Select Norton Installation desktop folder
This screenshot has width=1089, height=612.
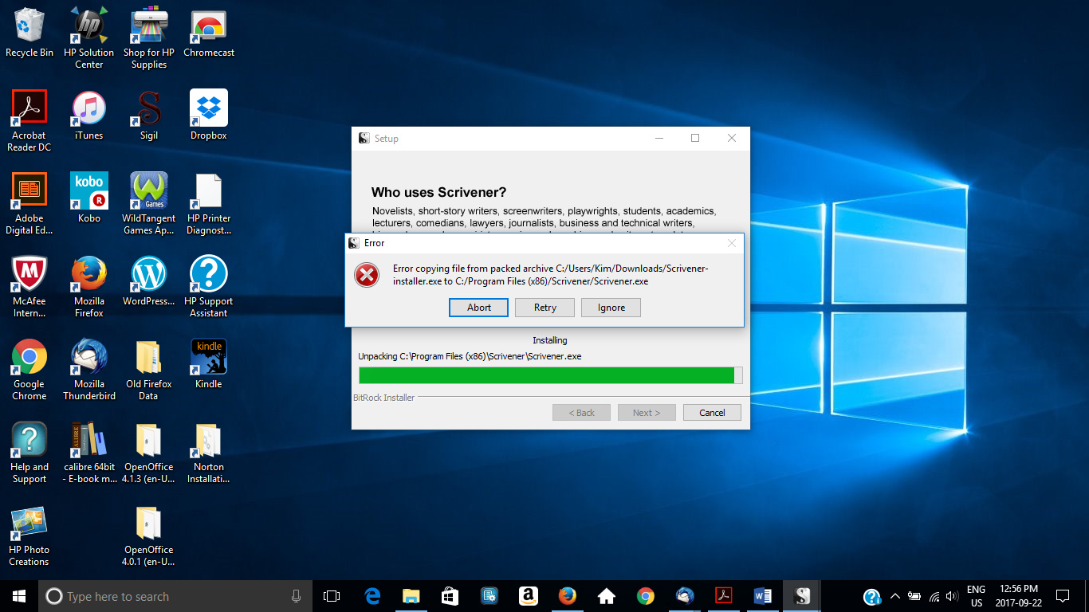pos(209,453)
